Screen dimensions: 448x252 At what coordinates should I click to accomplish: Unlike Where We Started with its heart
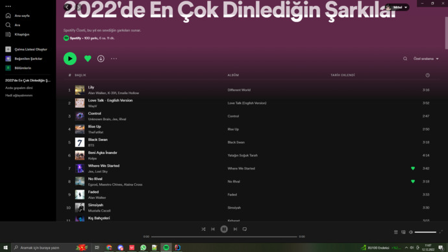click(x=413, y=169)
